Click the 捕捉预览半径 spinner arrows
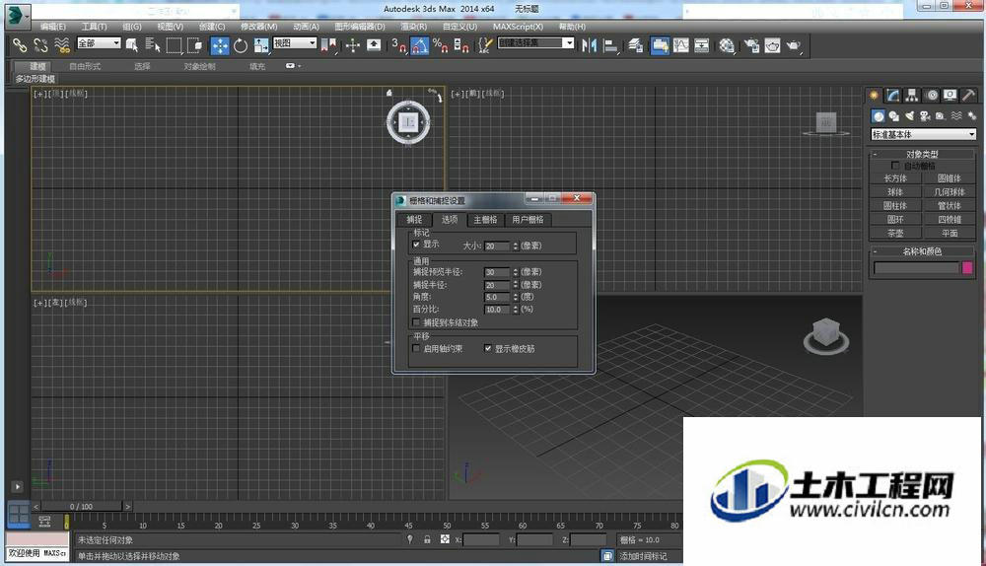The width and height of the screenshot is (986, 566). [x=515, y=272]
